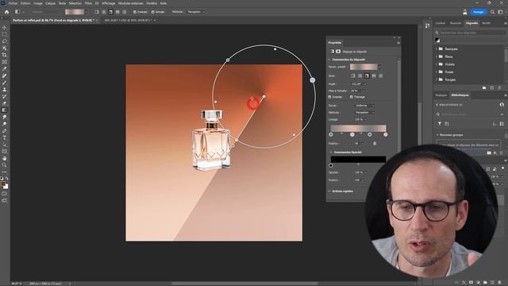Open the Filtre menu
Viewport: 508px width, 286px height.
(x=88, y=3)
